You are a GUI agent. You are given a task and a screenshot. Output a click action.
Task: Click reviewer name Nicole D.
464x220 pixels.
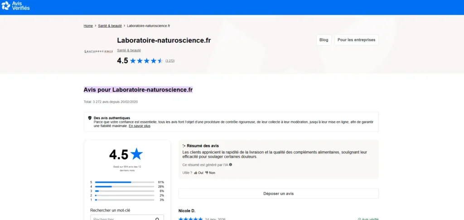tap(187, 211)
